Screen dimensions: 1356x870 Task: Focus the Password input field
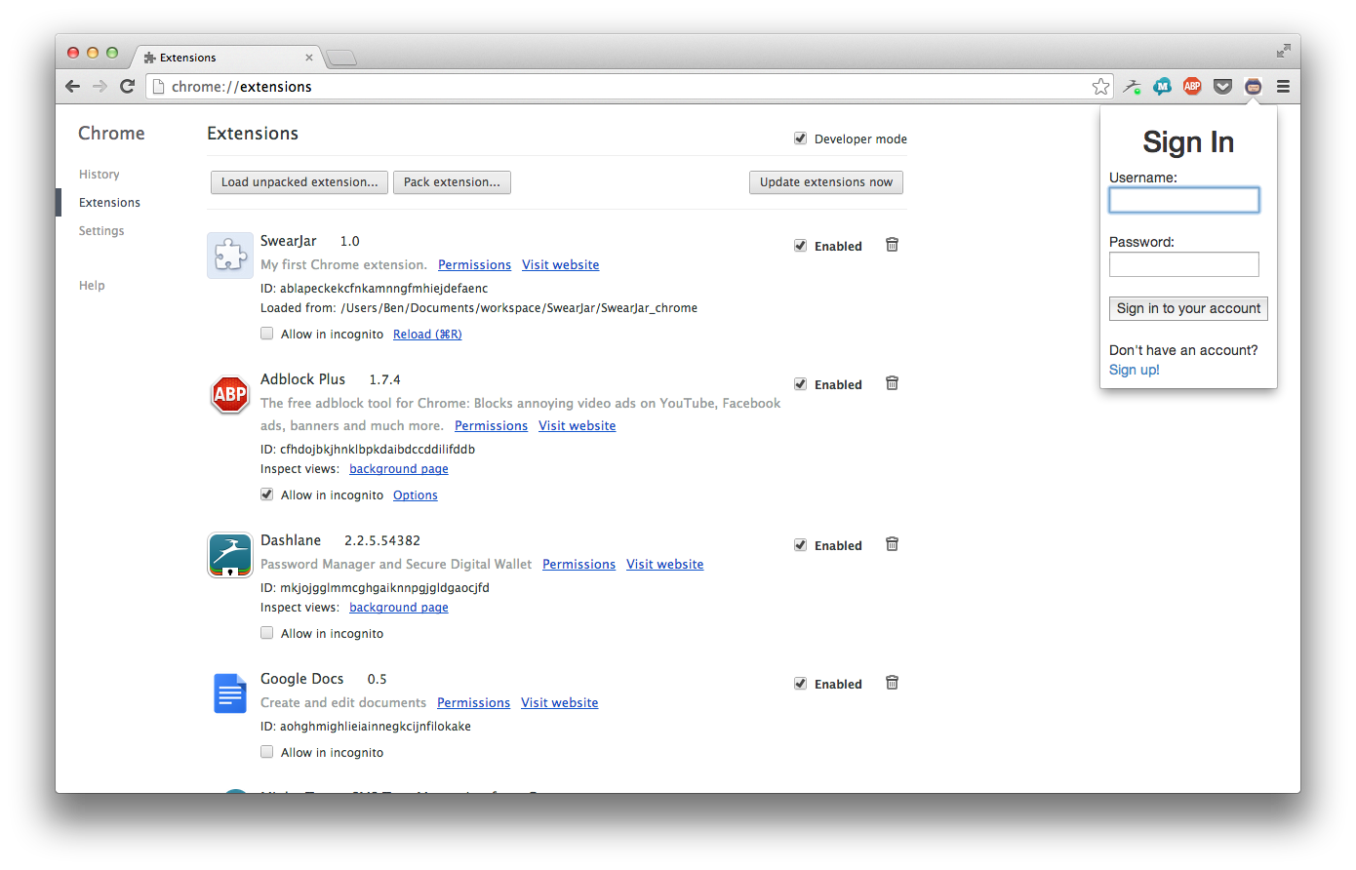pyautogui.click(x=1184, y=264)
